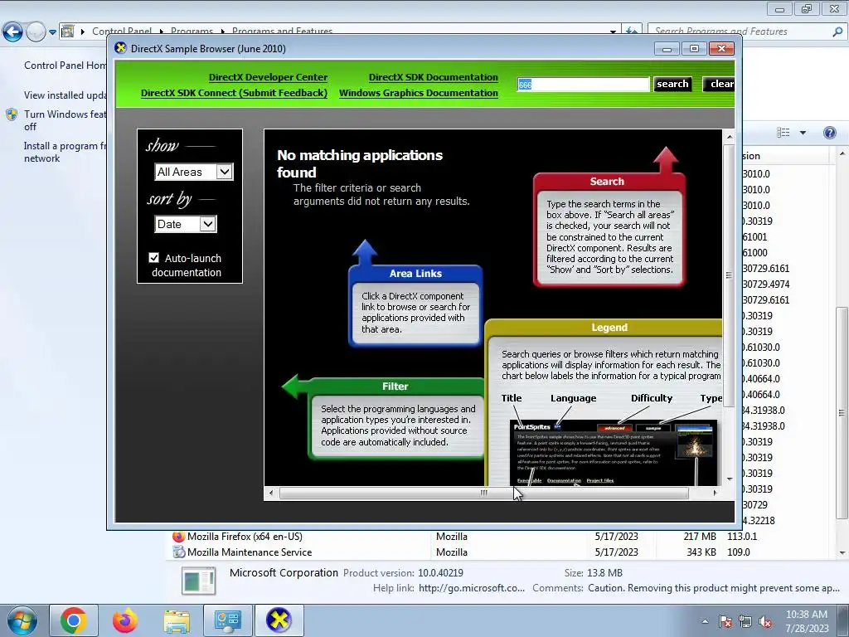Click the Search Programs and Features box
This screenshot has height=637, width=849.
click(x=739, y=32)
